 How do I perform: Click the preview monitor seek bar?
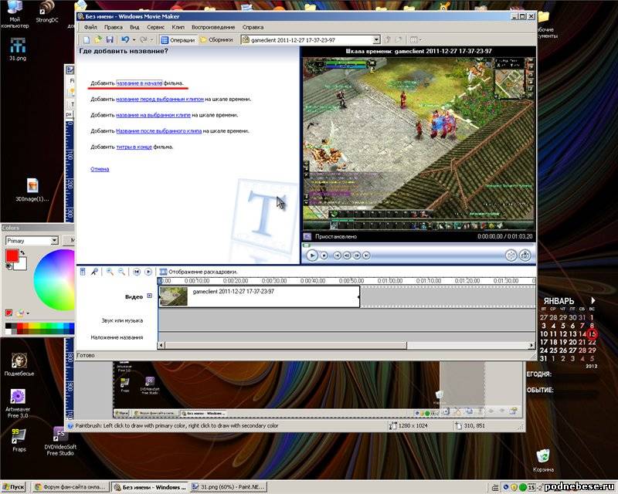coord(418,245)
